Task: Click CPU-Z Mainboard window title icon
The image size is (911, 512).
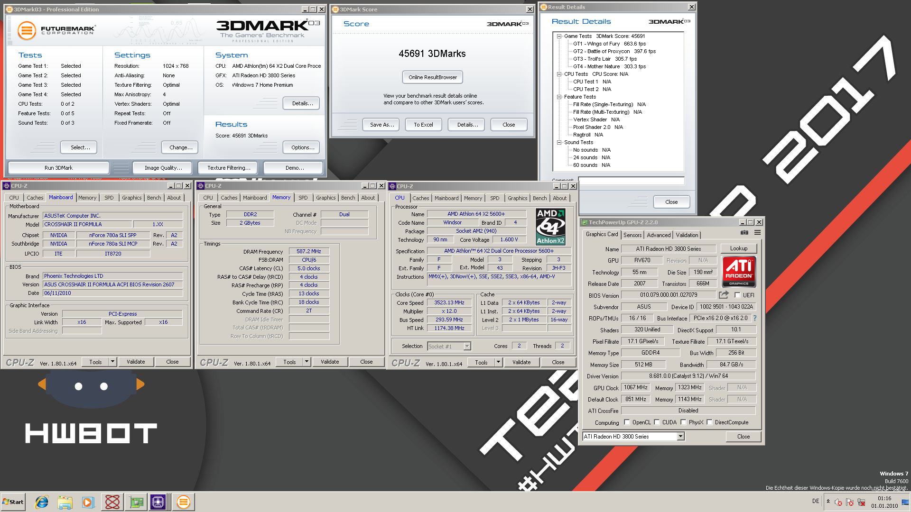Action: click(7, 186)
